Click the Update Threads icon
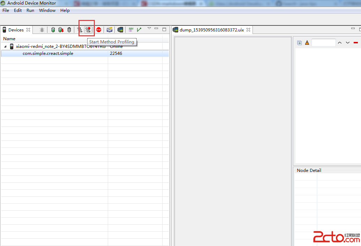Screen dimensions: 361x246 (80, 30)
